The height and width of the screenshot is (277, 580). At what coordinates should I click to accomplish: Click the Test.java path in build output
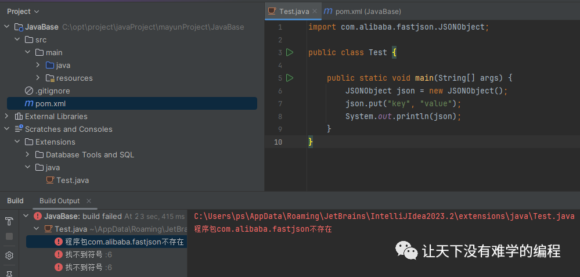pos(384,216)
